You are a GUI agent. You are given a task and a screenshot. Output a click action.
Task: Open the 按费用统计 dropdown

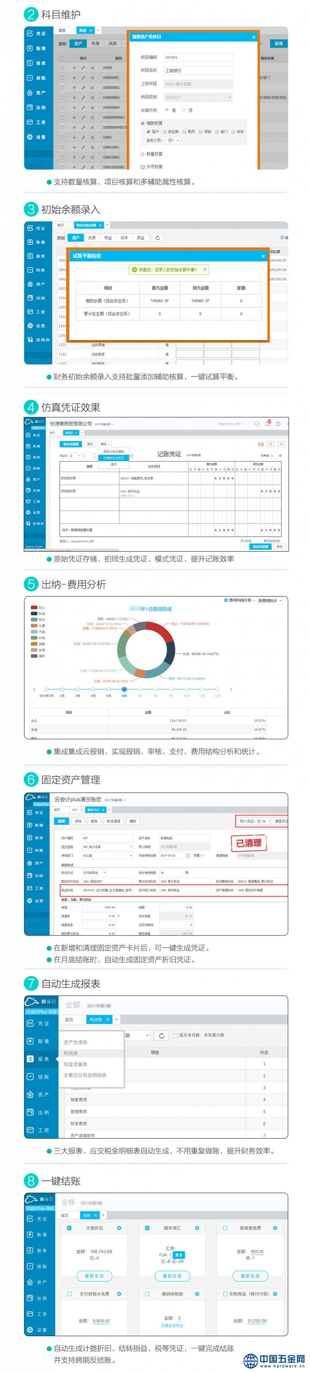click(270, 600)
